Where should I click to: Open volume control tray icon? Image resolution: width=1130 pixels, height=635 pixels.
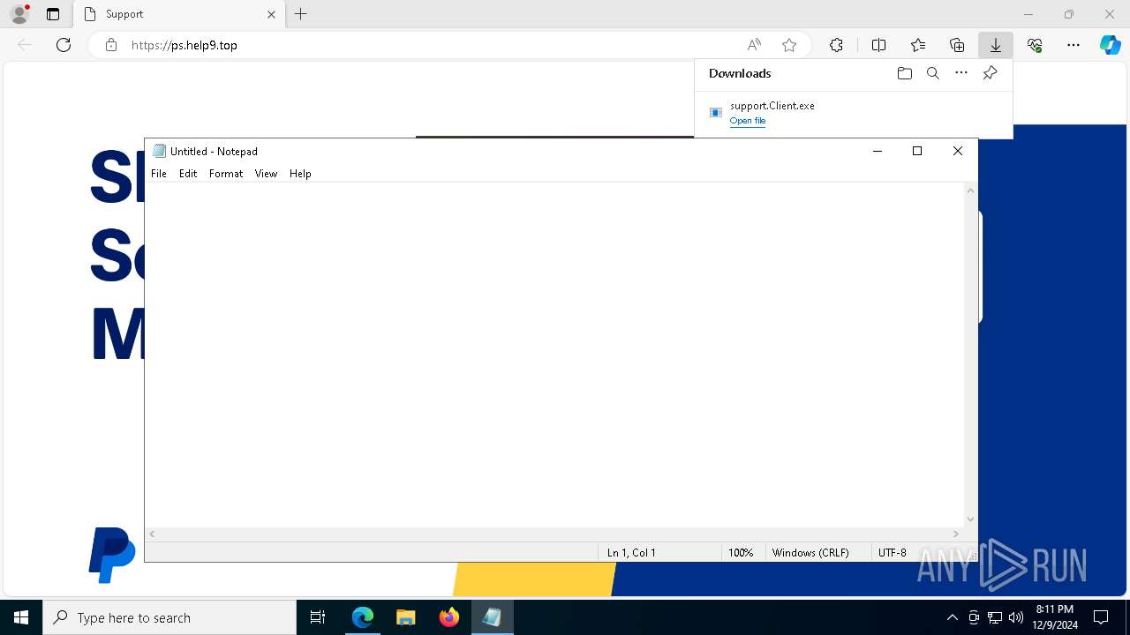pyautogui.click(x=1016, y=617)
